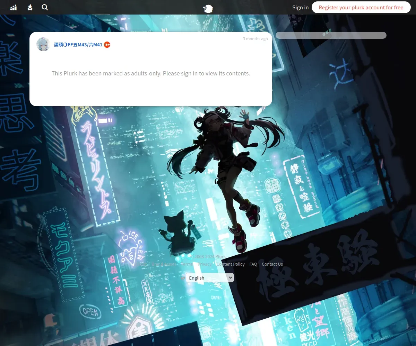The image size is (416, 346).
Task: Open the Terms footer link
Action: tap(187, 264)
